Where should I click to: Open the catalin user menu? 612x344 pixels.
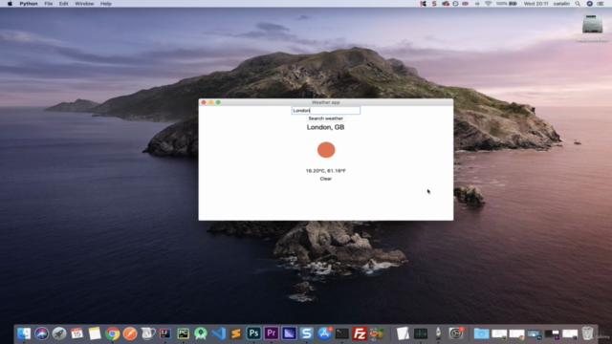561,4
